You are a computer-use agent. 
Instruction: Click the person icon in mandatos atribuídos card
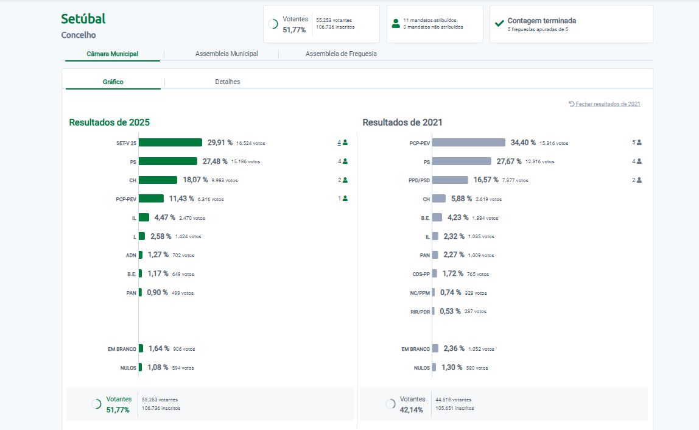[x=396, y=24]
